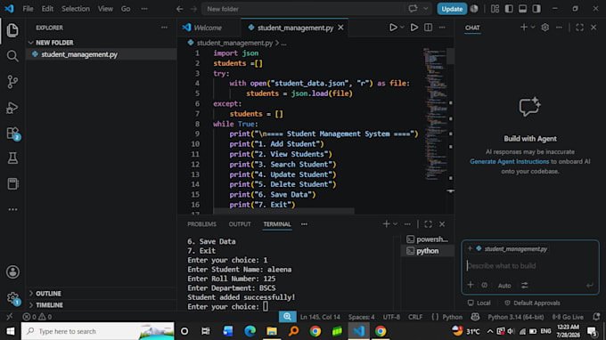Switch to the OUTPUT panel tab
This screenshot has height=340, width=606.
(240, 224)
